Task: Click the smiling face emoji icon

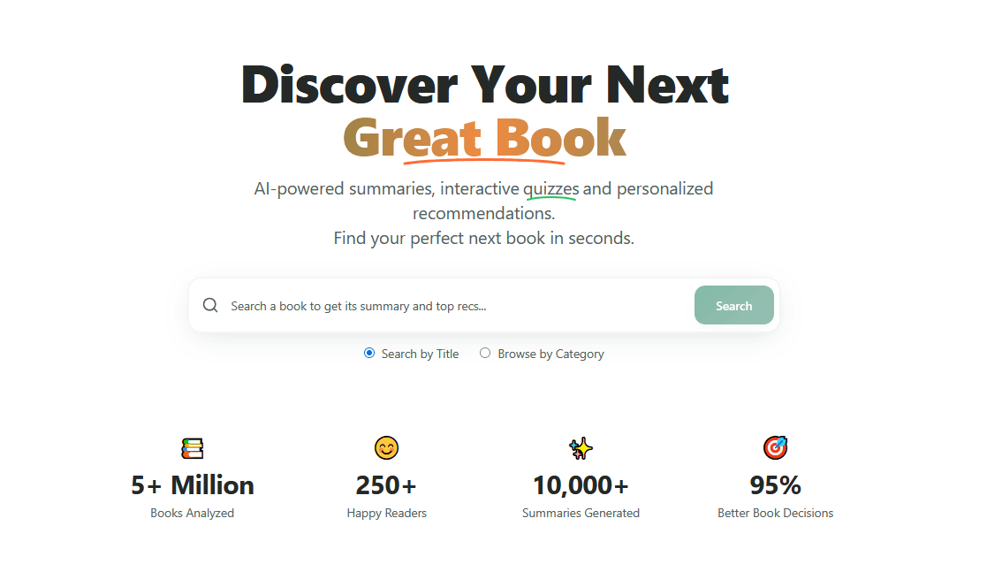Action: coord(386,448)
